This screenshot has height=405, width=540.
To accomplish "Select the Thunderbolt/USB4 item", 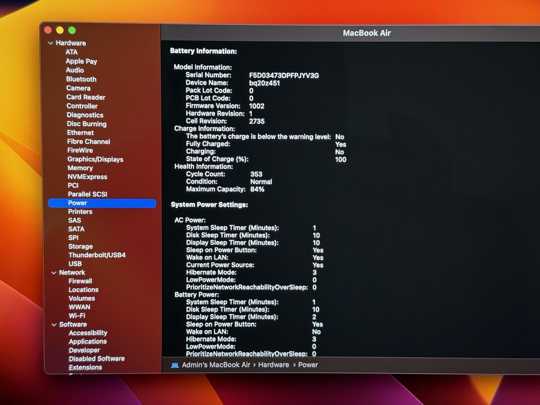I will [97, 255].
